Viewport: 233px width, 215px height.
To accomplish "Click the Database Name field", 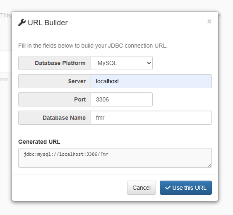I will [x=151, y=118].
